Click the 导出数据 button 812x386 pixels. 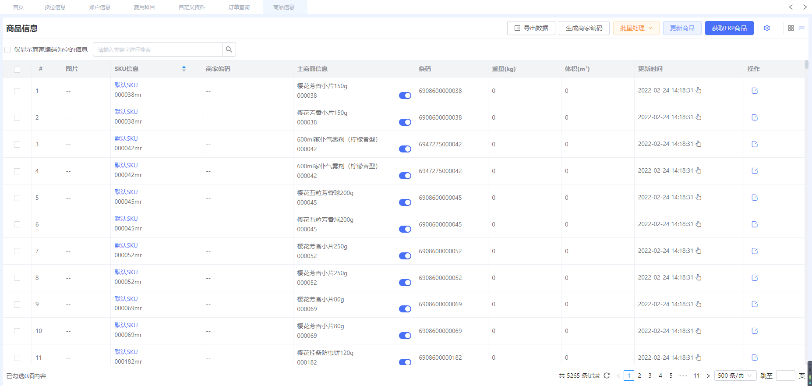point(531,28)
